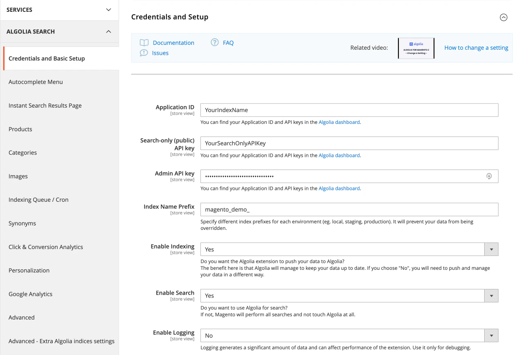Select Credentials and Basic Setup in sidebar
This screenshot has width=514, height=355.
click(47, 58)
